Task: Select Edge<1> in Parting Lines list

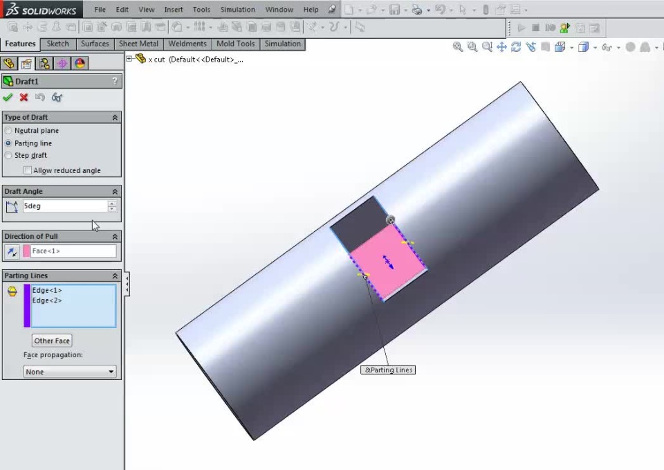Action: pos(47,290)
